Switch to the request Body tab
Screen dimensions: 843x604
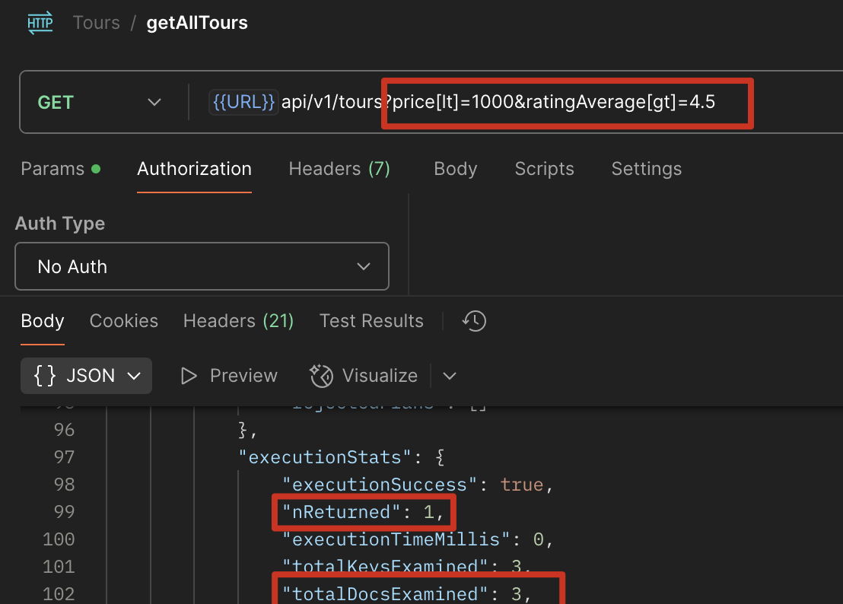pyautogui.click(x=455, y=169)
